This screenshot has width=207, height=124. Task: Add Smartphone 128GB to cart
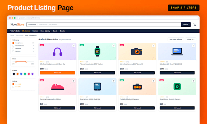(x=97, y=108)
